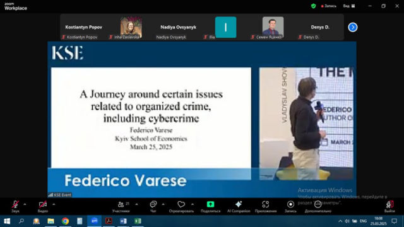Viewport: 404px width, 227px height.
Task: Open the React (Отреагировать) heart icon
Action: click(181, 204)
